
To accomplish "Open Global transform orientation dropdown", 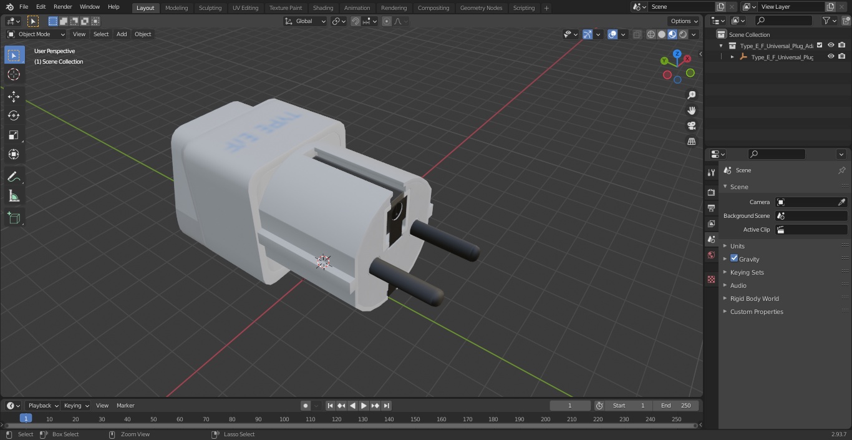I will click(306, 21).
